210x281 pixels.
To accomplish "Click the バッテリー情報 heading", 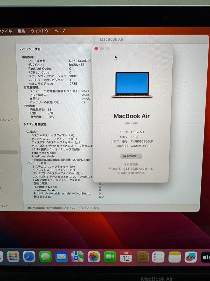I will [x=31, y=49].
